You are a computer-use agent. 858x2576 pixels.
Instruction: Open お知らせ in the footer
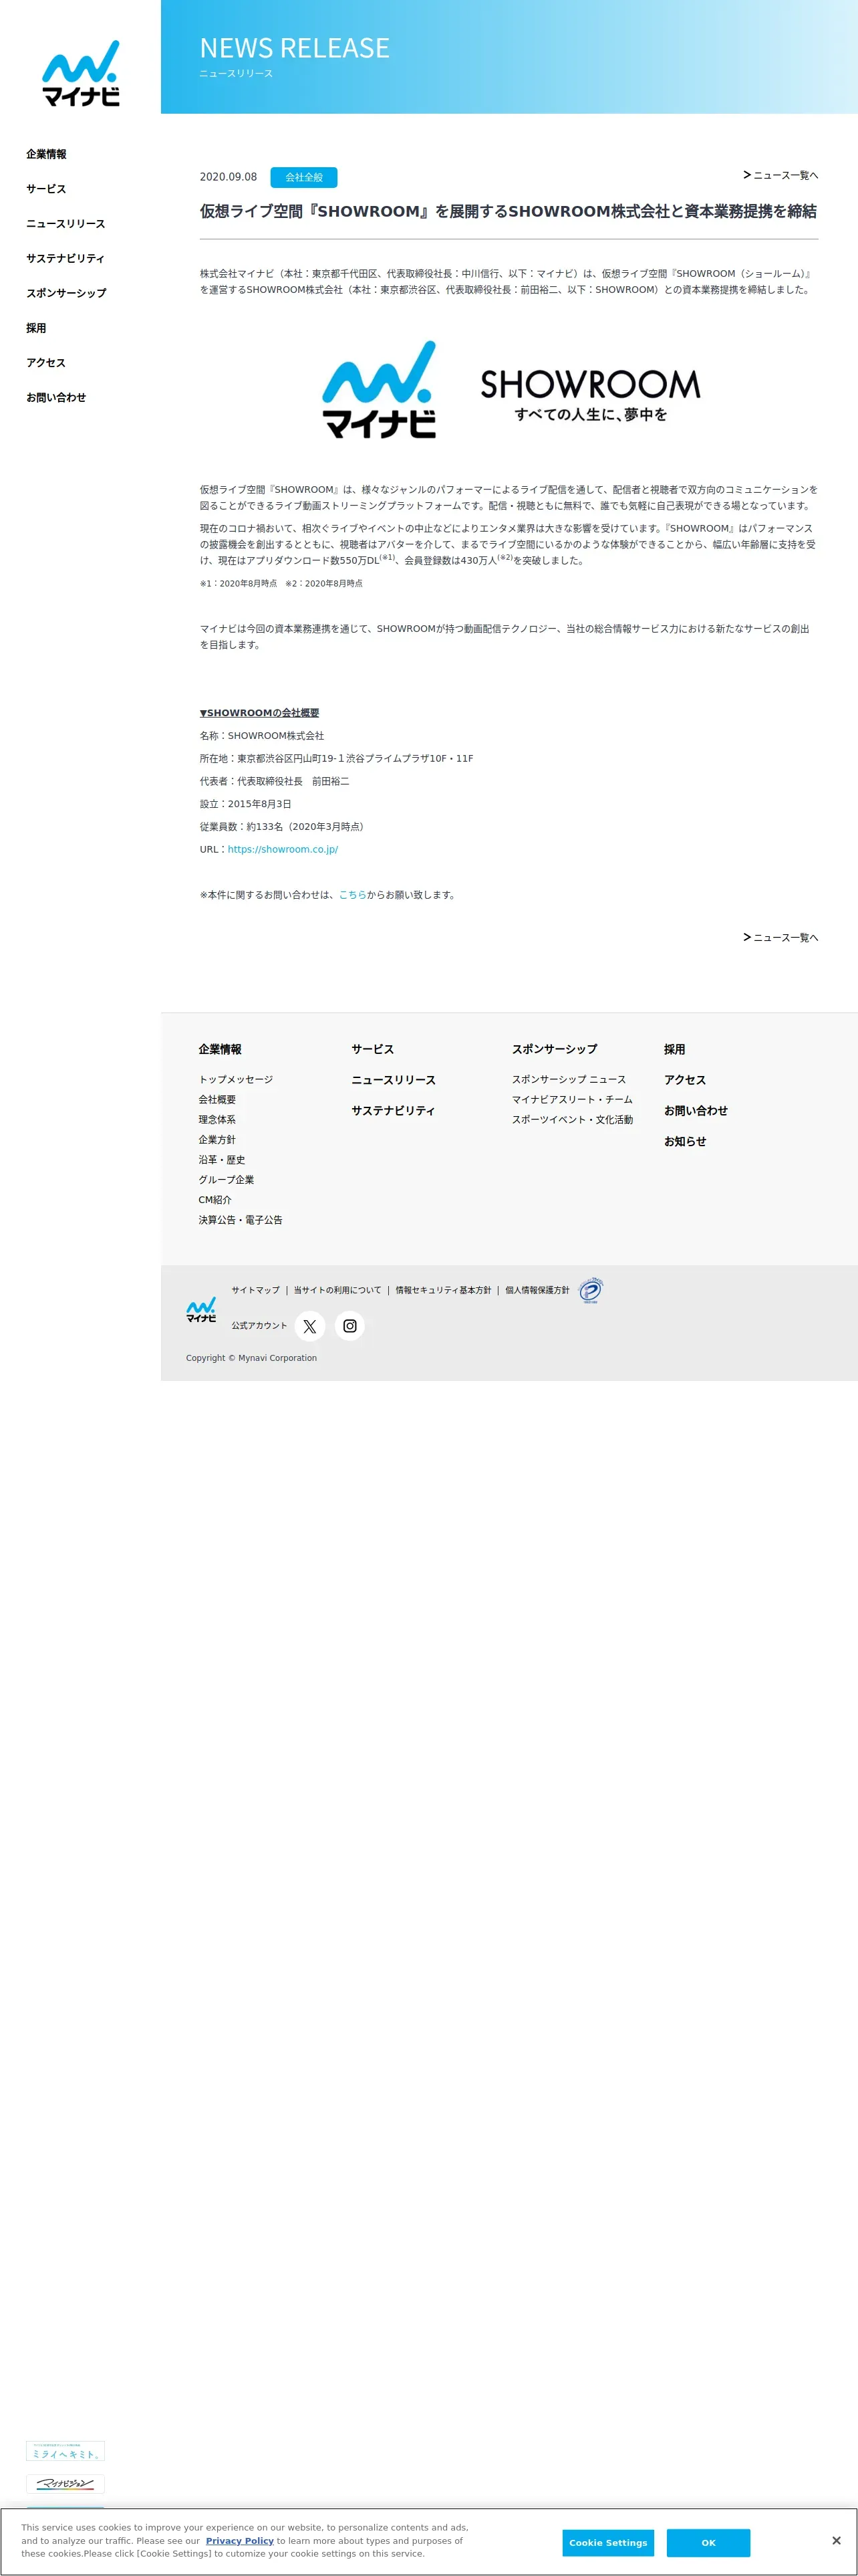click(x=685, y=1141)
